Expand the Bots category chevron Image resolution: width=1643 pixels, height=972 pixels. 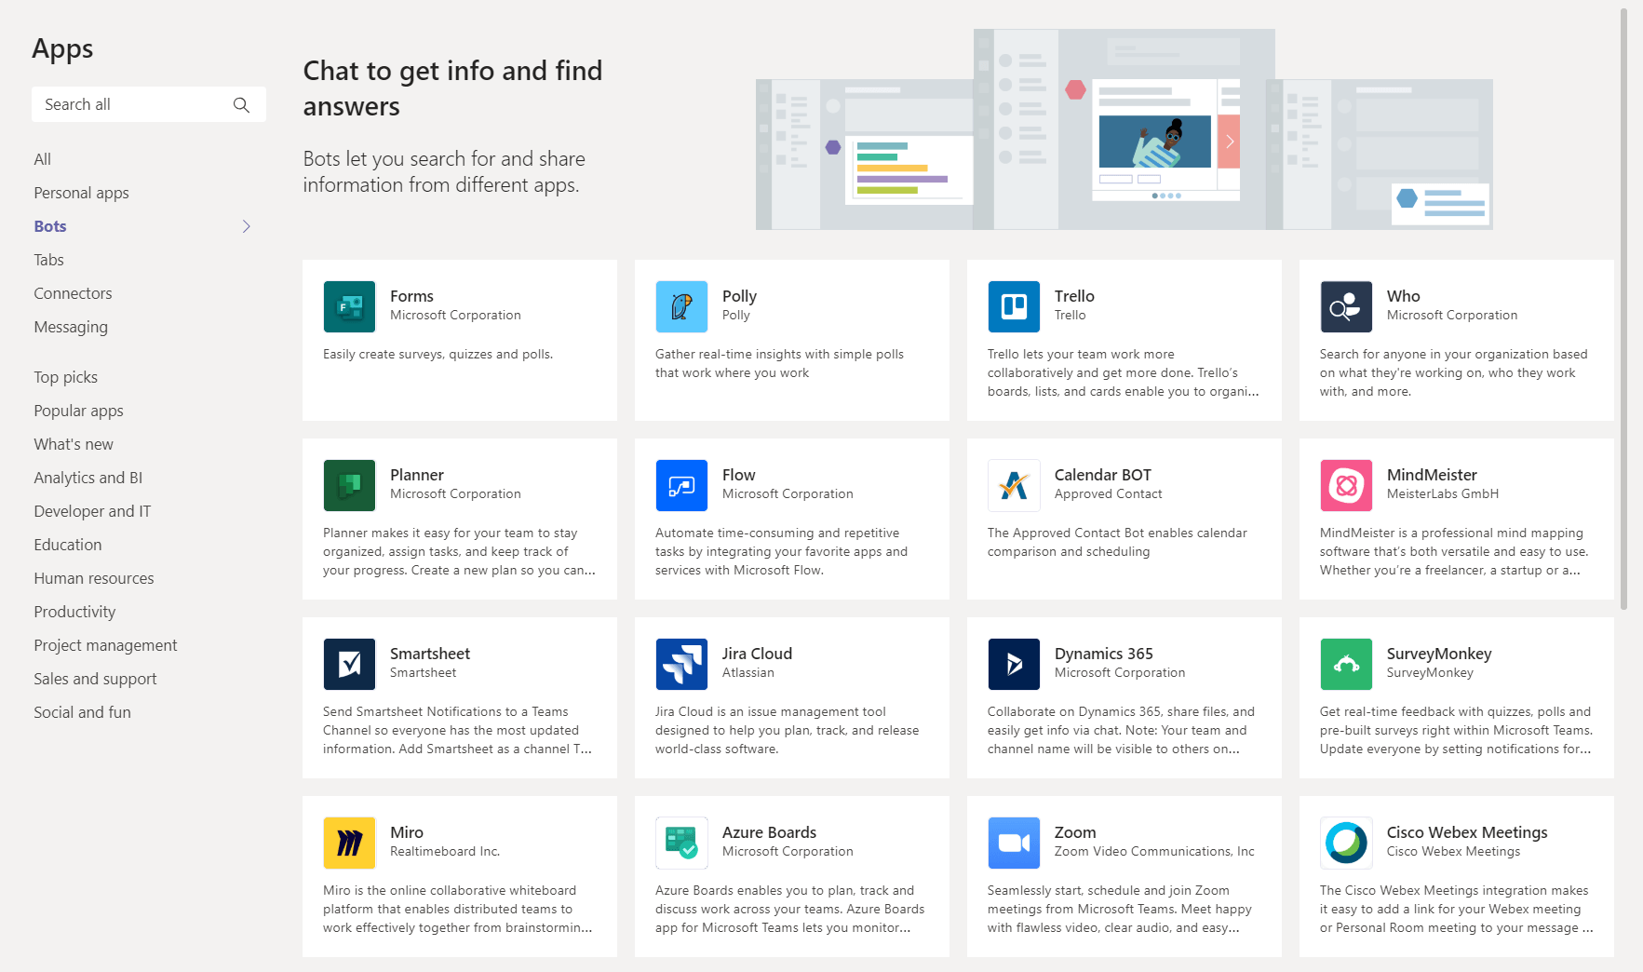click(x=247, y=226)
